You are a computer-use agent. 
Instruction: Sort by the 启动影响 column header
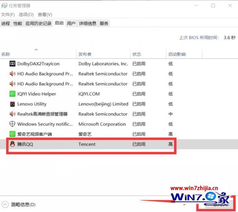[184, 54]
